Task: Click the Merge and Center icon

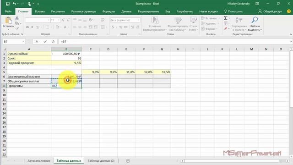Action: coord(103,27)
